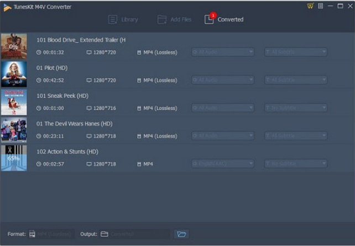This screenshot has width=355, height=246.
Task: Open audio dropdown for 101 Sneak Peek
Action: 222,108
